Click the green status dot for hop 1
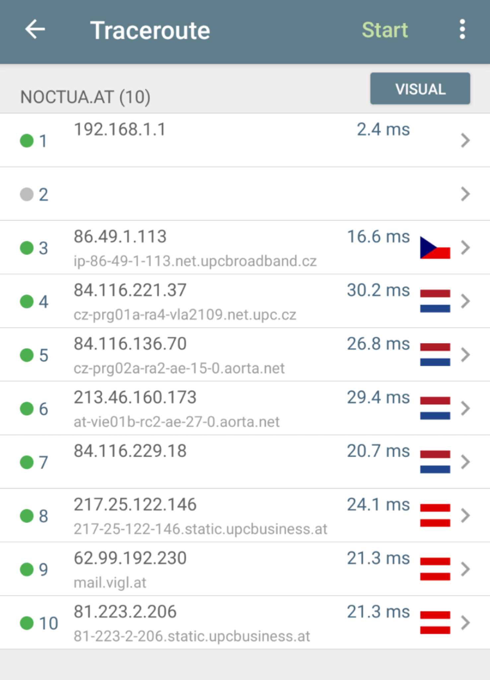Viewport: 490px width, 680px height. pos(27,140)
